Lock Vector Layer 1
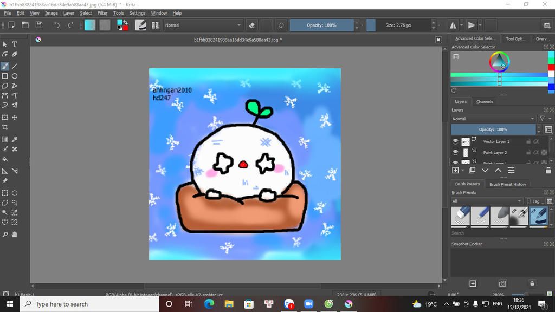 [x=528, y=141]
